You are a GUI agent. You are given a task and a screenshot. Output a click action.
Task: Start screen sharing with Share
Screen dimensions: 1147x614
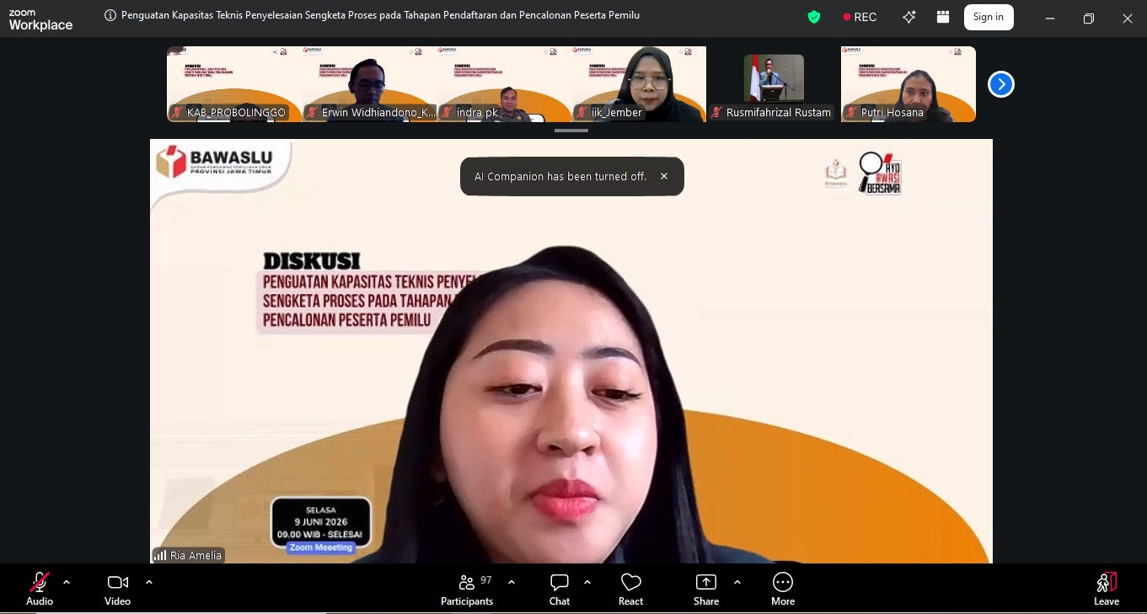tap(706, 589)
